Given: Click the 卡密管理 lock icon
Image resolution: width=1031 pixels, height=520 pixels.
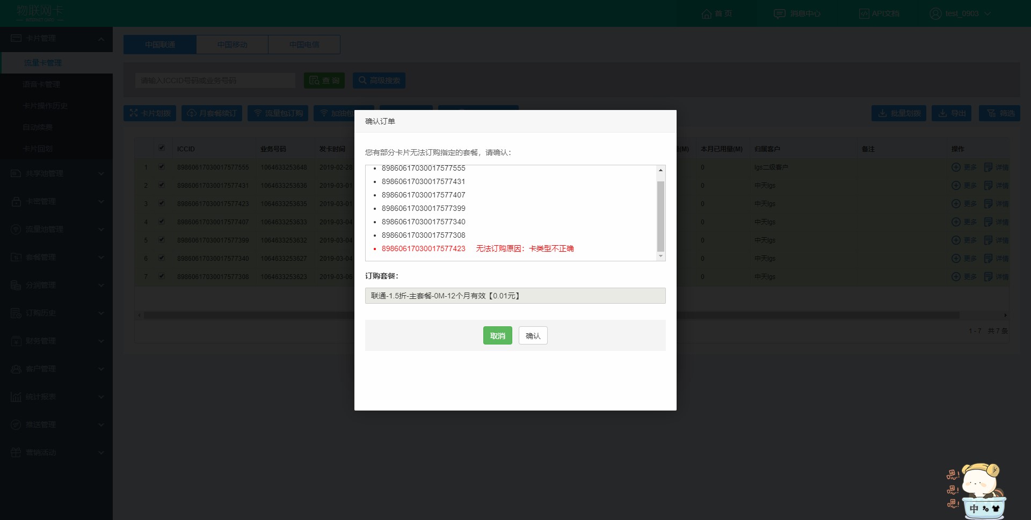Looking at the screenshot, I should click(x=16, y=201).
